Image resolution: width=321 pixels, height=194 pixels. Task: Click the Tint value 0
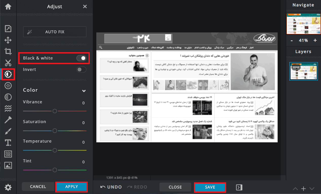(x=83, y=162)
